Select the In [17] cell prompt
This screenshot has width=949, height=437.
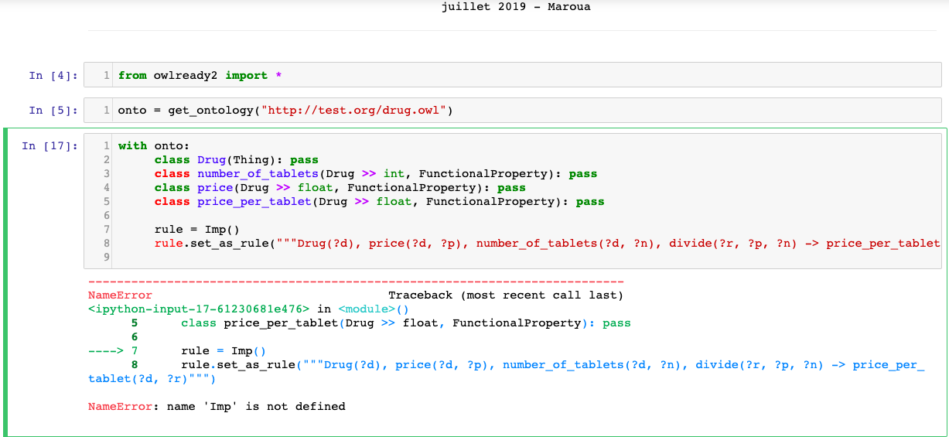coord(49,146)
